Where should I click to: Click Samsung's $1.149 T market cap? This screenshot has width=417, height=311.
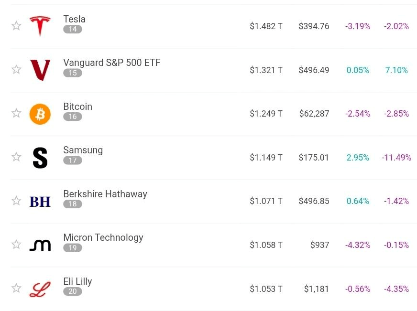(266, 158)
